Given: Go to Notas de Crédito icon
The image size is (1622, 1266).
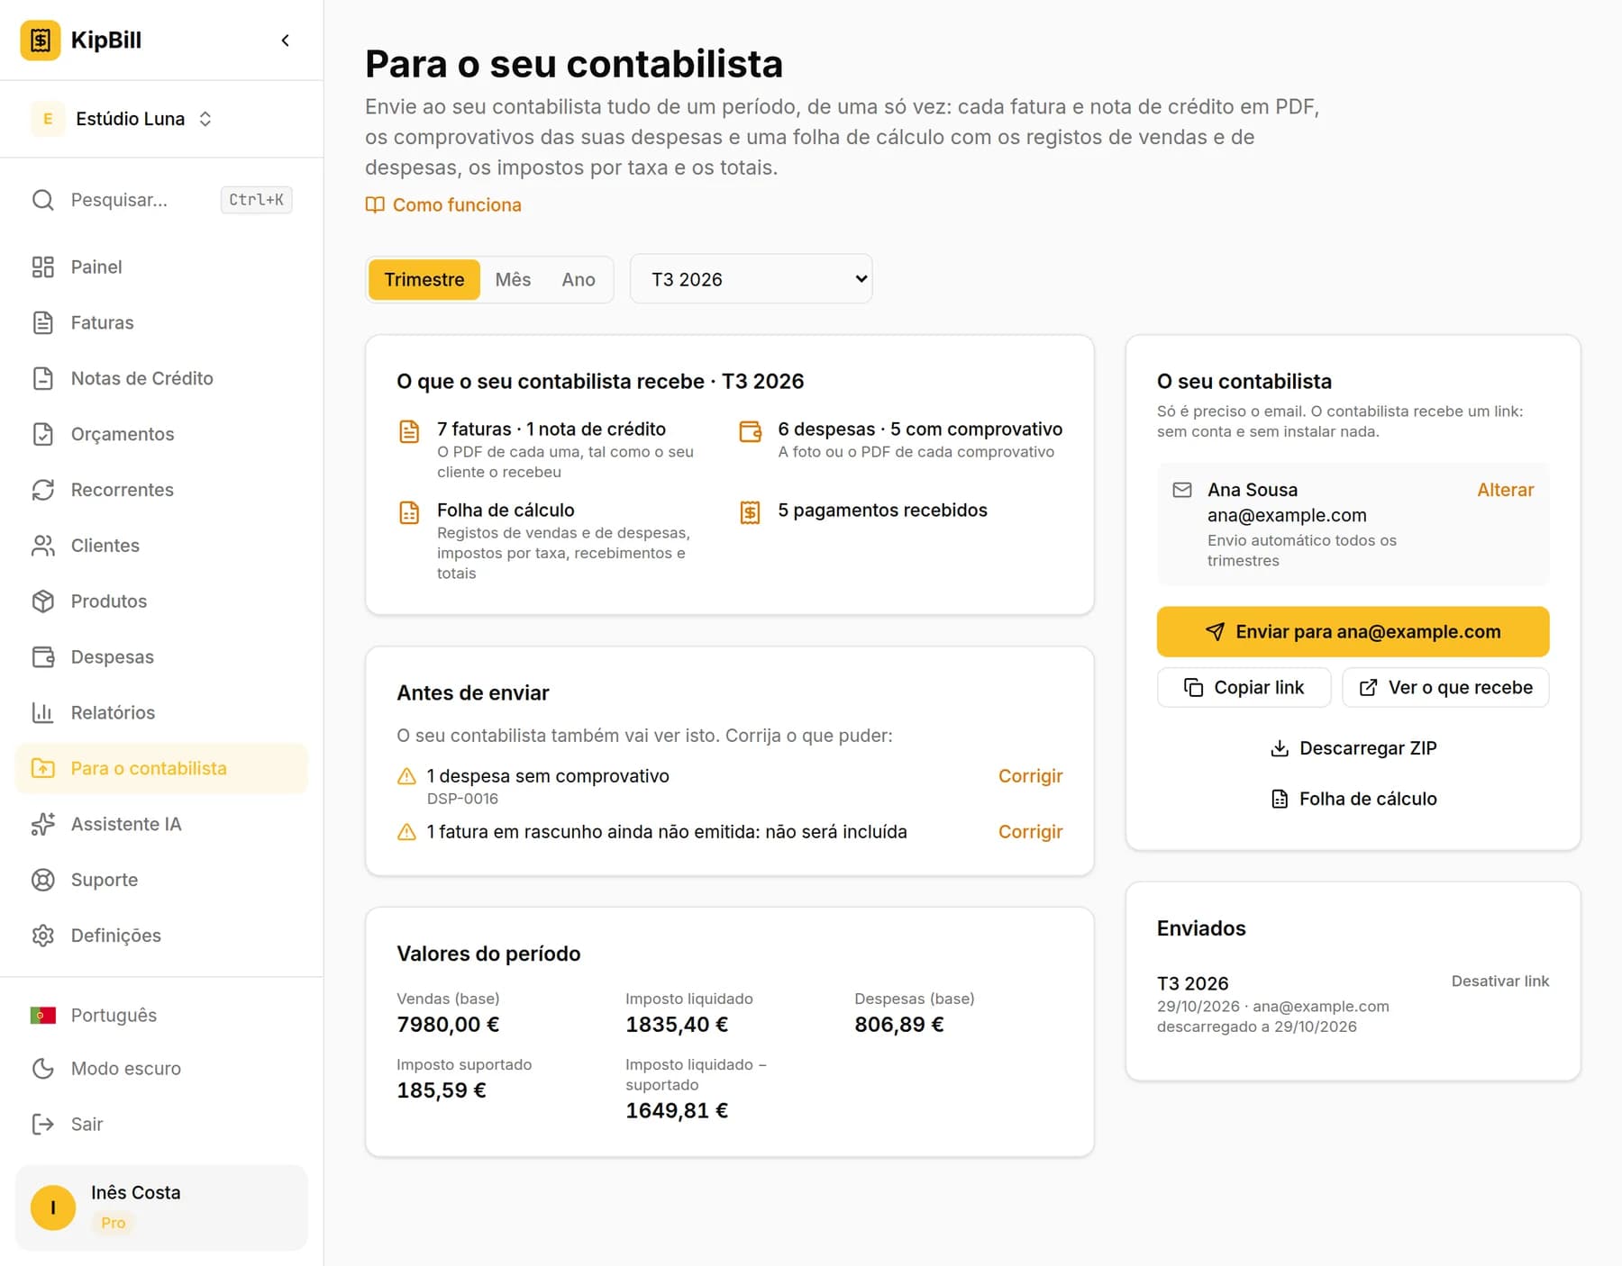Looking at the screenshot, I should pos(42,379).
